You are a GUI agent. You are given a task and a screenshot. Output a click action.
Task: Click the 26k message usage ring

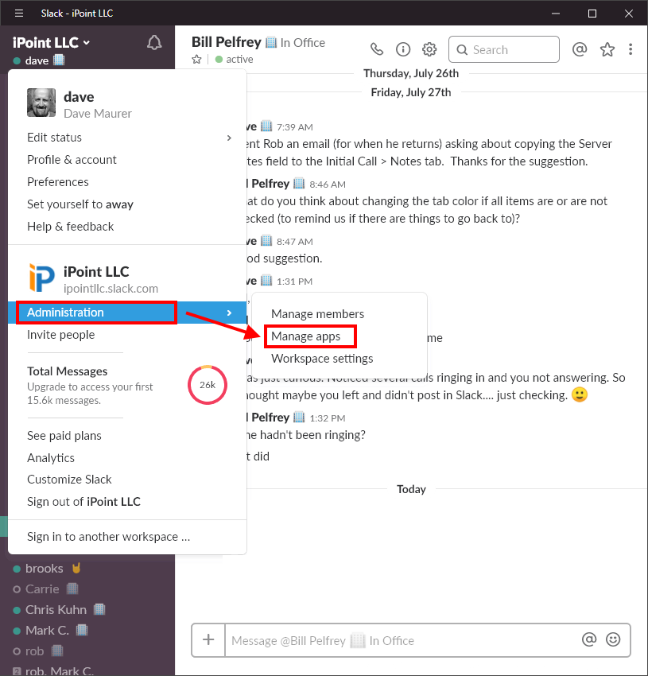pyautogui.click(x=207, y=385)
